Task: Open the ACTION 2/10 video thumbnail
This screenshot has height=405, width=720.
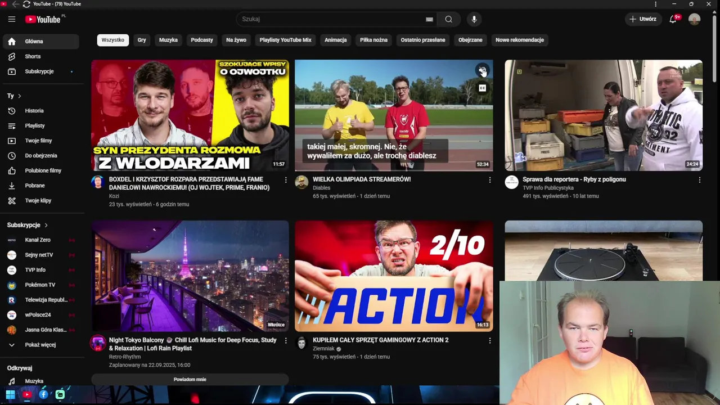Action: 394,276
